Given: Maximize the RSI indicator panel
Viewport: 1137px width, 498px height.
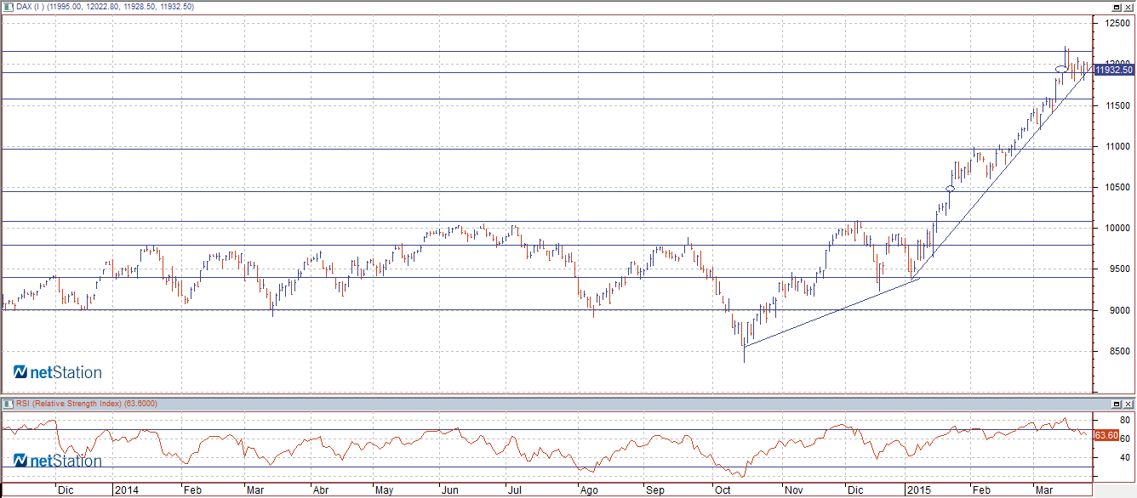Looking at the screenshot, I should 1115,403.
